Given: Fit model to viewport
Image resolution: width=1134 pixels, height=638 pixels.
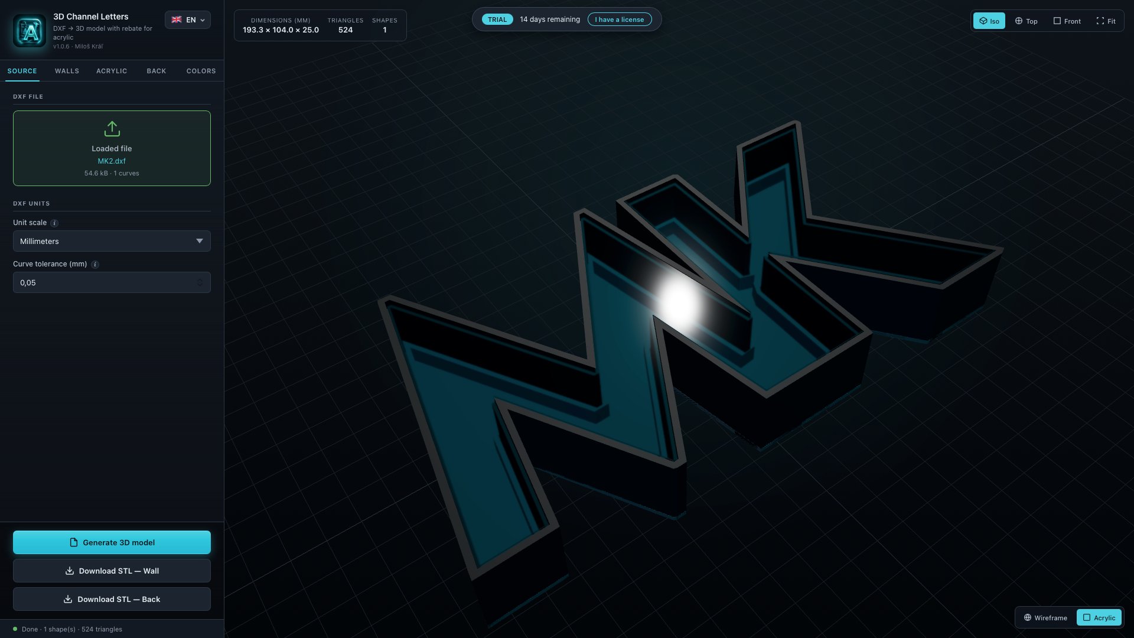Looking at the screenshot, I should (1106, 21).
